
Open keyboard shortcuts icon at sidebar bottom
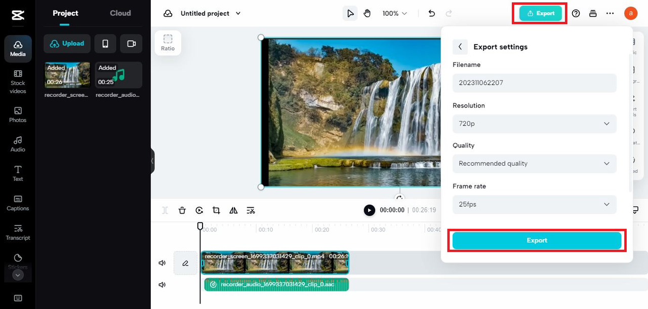click(x=18, y=298)
